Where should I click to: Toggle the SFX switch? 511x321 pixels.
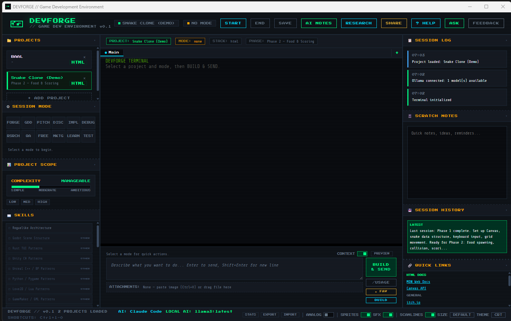388,315
